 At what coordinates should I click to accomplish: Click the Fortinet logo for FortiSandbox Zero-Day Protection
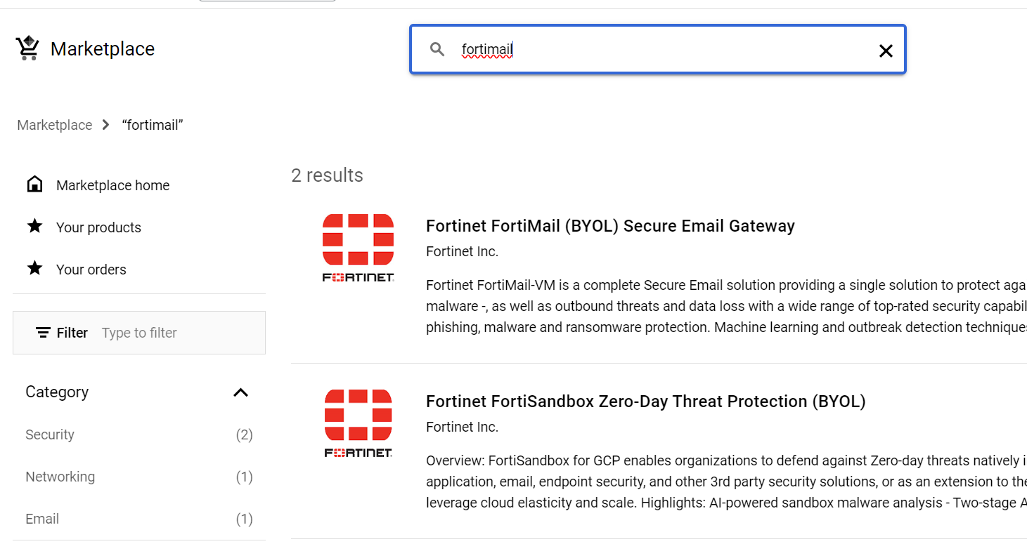tap(358, 422)
